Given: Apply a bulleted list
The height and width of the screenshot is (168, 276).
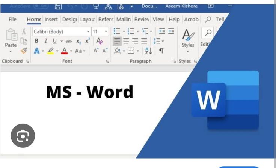Looking at the screenshot, I should tap(117, 31).
